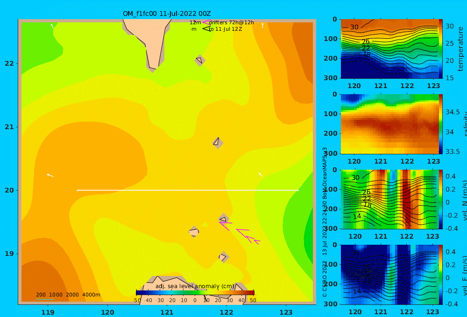Click latitude label 20 on main map
Viewport: 467px width, 317px height.
tap(9, 190)
